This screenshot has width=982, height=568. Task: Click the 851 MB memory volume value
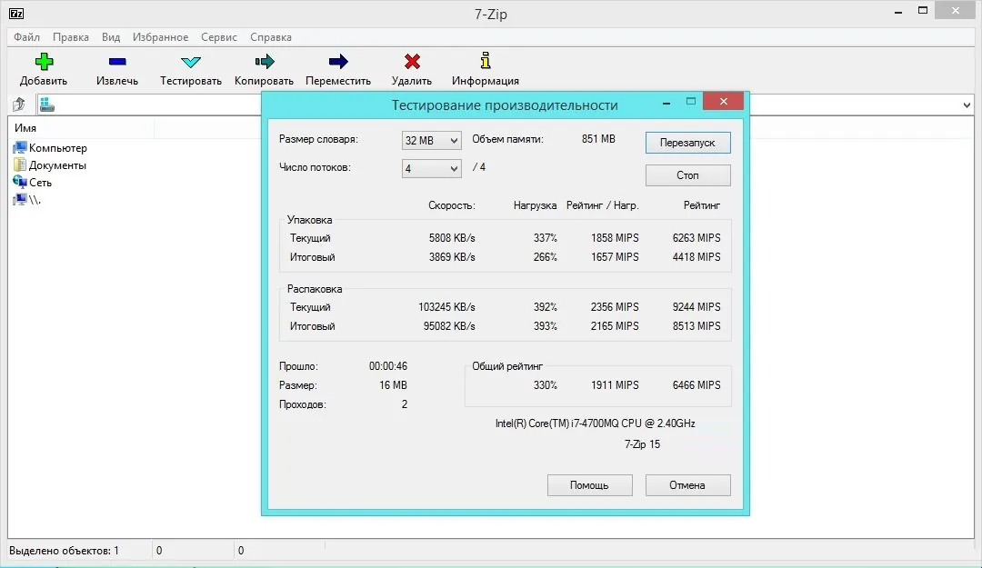coord(598,139)
